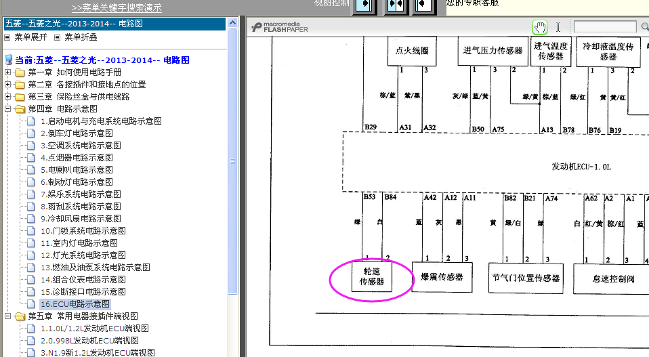The width and height of the screenshot is (649, 357).
Task: Select 16.ECU电路示意图 entry
Action: (75, 304)
